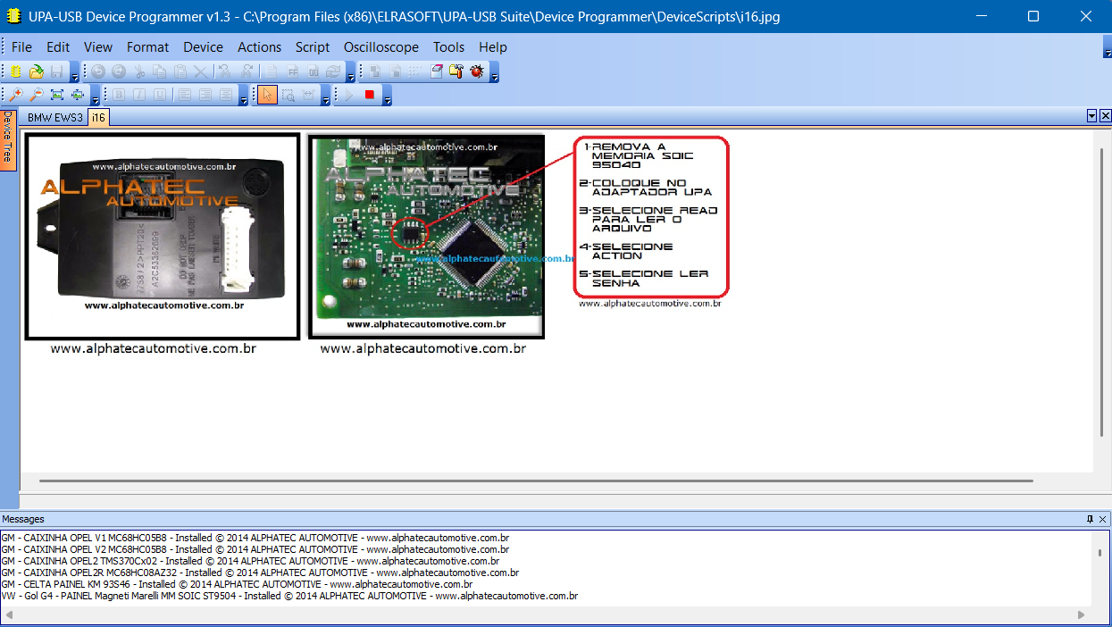Click the Open file folder icon
This screenshot has width=1112, height=627.
pos(37,71)
